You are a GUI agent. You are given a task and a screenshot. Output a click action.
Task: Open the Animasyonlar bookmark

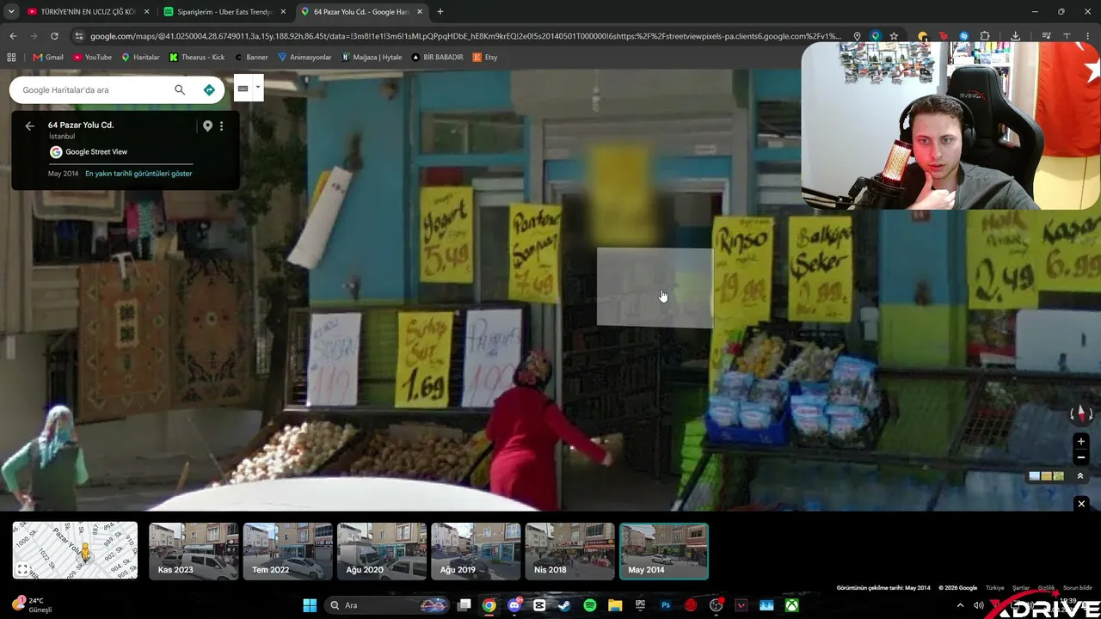pos(304,58)
